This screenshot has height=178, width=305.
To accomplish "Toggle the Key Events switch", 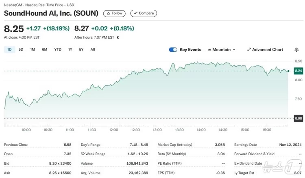I will click(173, 50).
